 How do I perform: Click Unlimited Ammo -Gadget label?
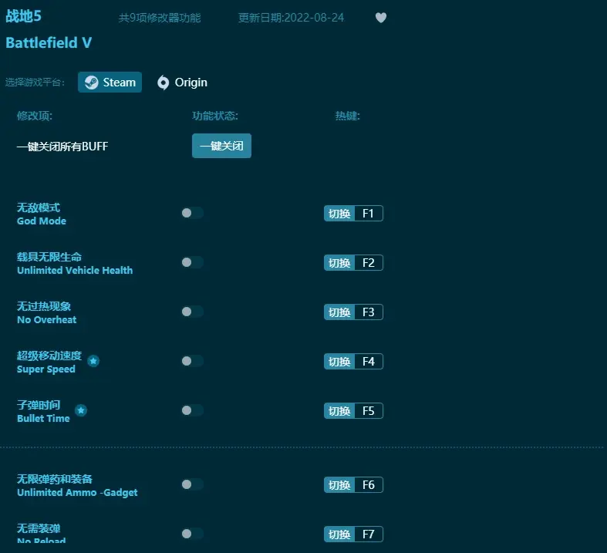click(x=77, y=493)
